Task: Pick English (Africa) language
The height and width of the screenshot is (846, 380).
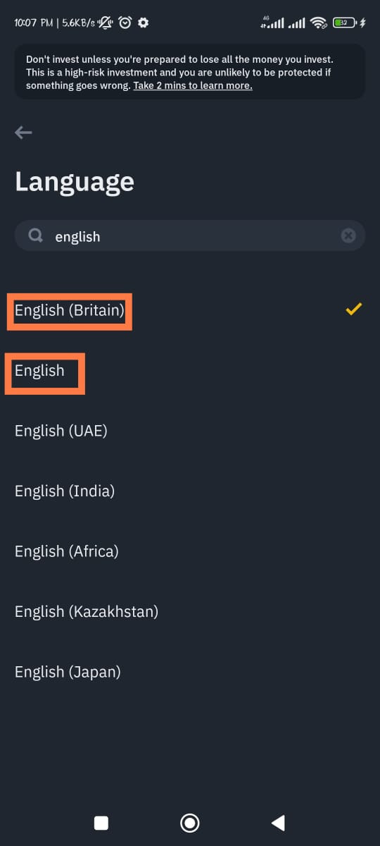Action: point(190,551)
